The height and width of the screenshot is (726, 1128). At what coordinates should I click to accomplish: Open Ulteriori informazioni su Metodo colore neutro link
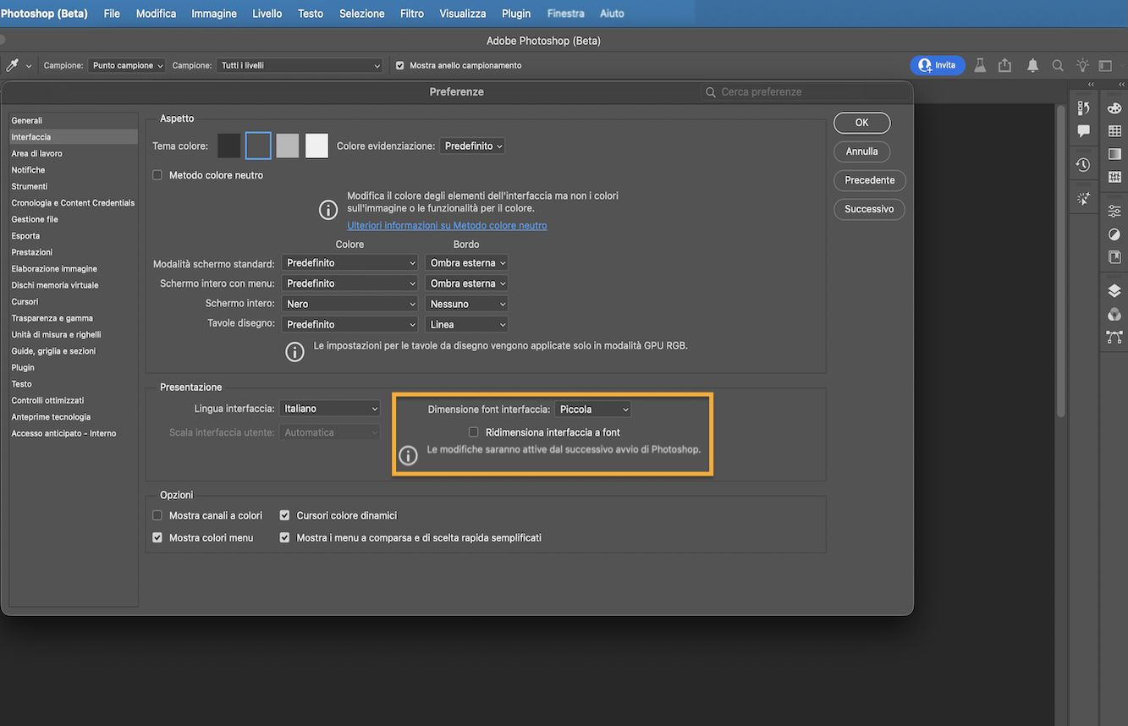(x=446, y=225)
